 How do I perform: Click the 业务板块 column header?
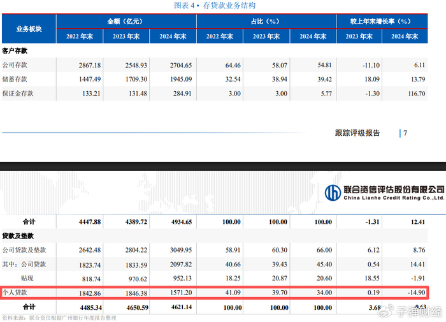[x=29, y=29]
